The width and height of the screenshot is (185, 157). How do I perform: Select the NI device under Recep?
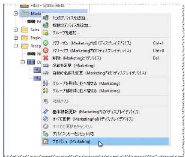click(34, 54)
